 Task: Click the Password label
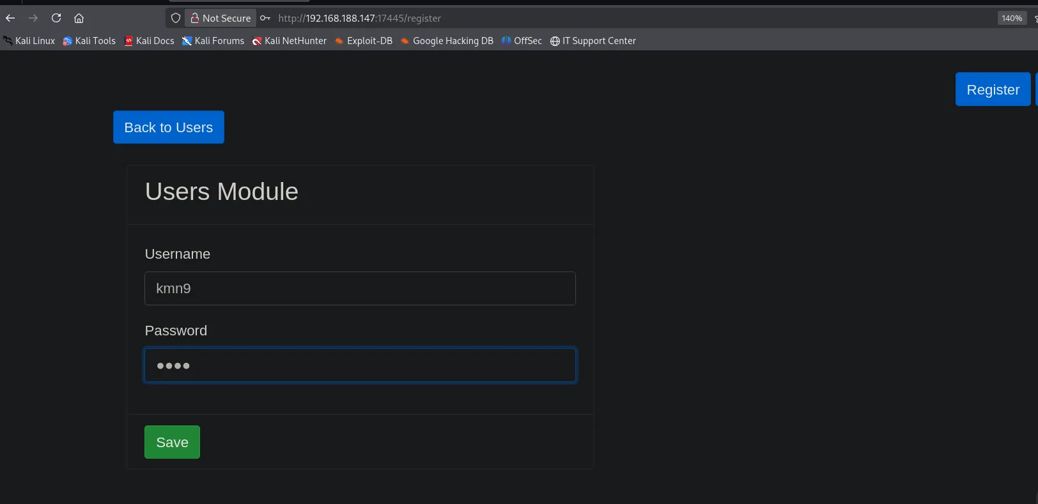(176, 331)
